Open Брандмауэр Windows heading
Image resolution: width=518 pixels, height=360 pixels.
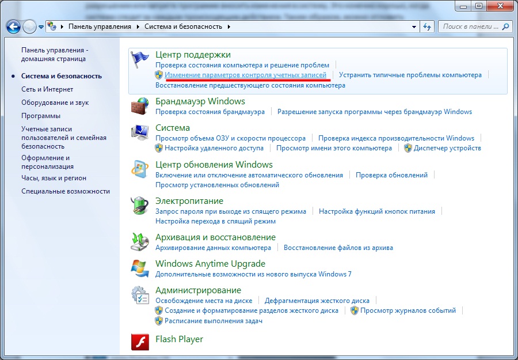[200, 101]
